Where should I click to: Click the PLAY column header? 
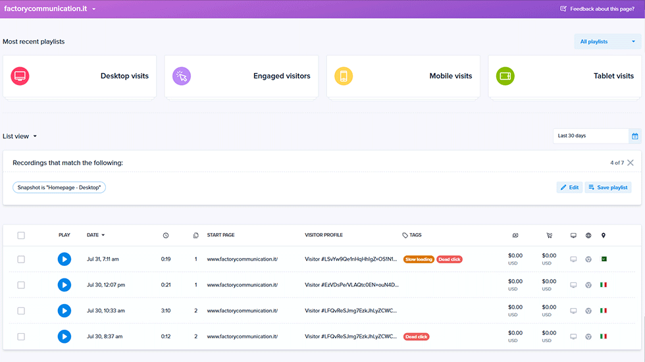(64, 236)
